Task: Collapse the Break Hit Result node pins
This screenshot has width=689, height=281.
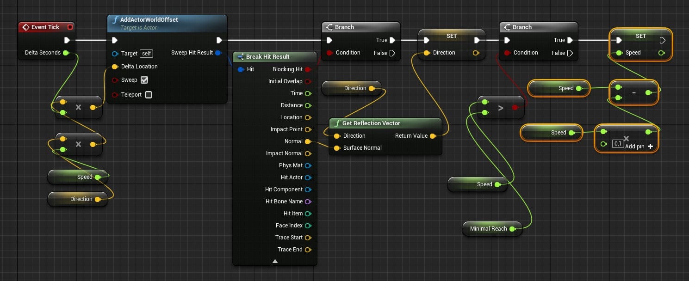Action: click(x=275, y=261)
